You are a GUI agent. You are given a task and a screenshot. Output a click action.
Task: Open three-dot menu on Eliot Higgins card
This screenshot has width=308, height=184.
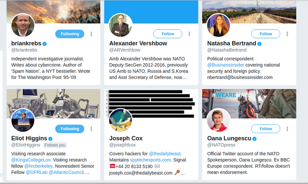click(91, 129)
